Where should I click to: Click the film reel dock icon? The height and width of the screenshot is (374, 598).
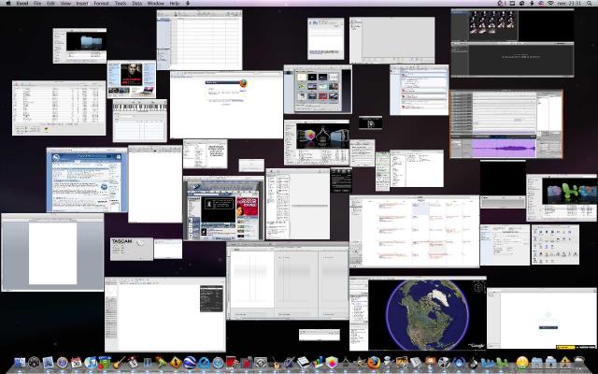tap(445, 363)
